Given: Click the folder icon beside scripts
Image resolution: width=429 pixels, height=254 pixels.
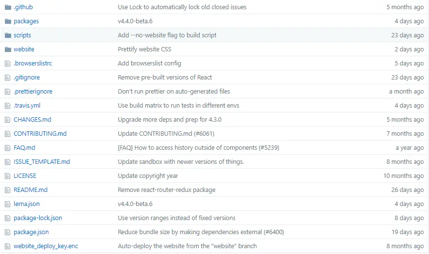Looking at the screenshot, I should click(7, 35).
